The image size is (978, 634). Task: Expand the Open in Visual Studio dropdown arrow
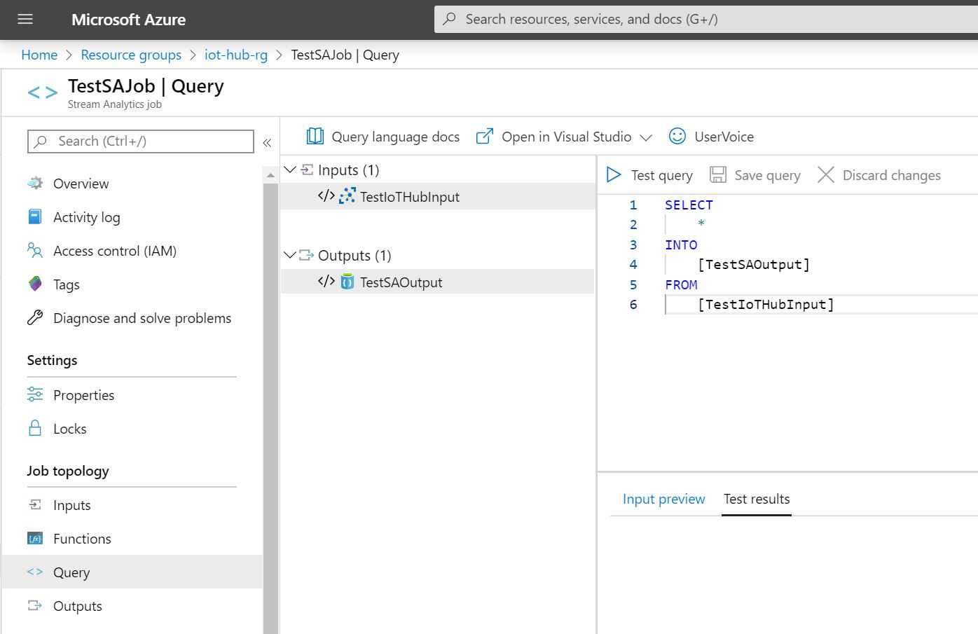(646, 137)
